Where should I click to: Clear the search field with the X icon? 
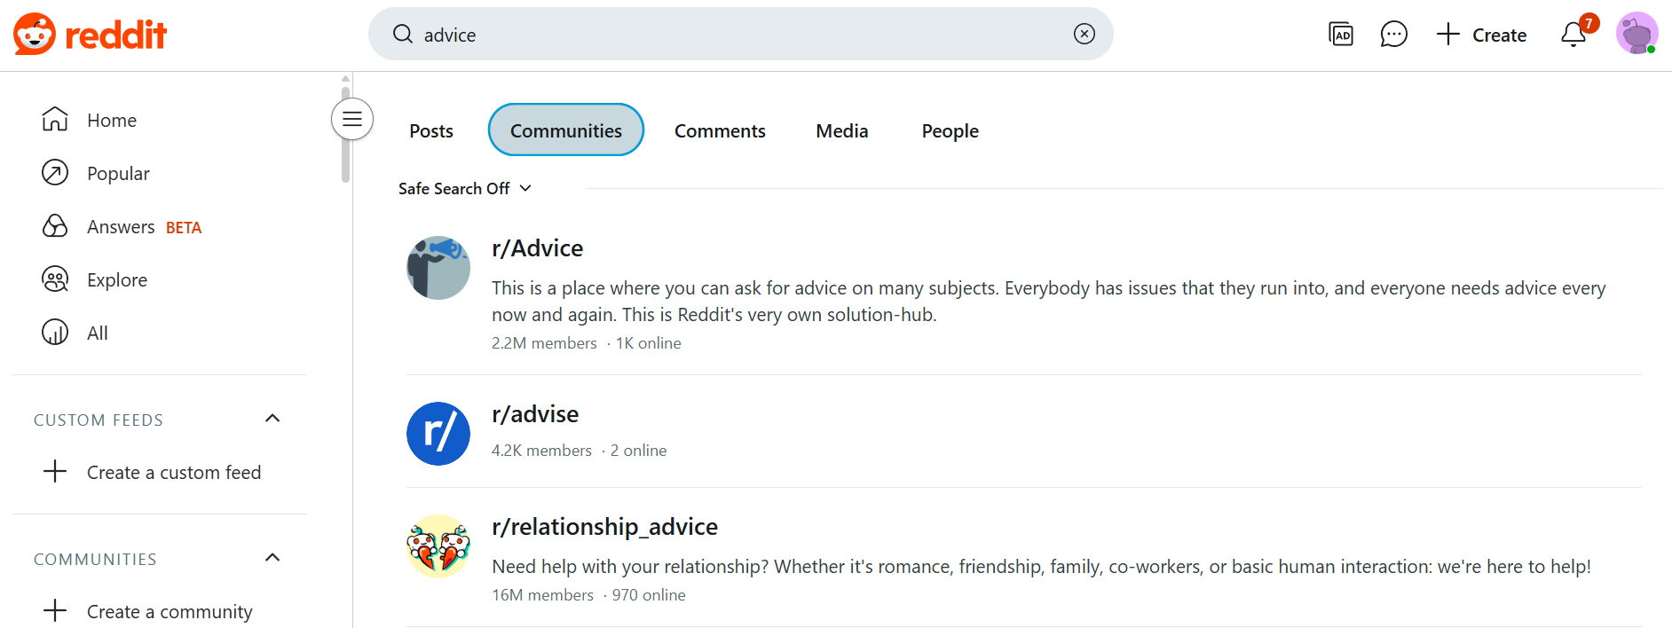(x=1084, y=34)
